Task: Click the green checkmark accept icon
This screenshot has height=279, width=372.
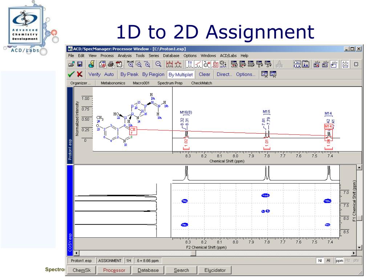Action: pyautogui.click(x=71, y=74)
